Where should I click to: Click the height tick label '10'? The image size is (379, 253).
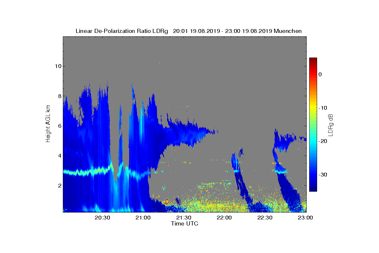(x=57, y=66)
